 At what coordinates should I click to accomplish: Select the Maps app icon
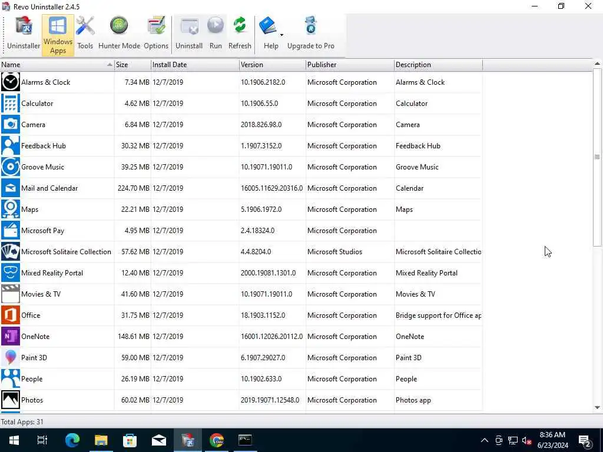pyautogui.click(x=11, y=209)
